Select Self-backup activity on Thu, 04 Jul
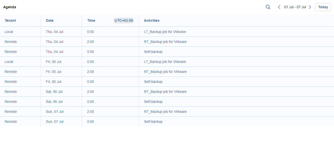The image size is (334, 152). pyautogui.click(x=153, y=52)
